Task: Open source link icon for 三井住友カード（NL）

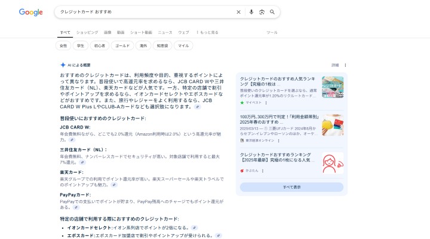Action: coord(82,163)
